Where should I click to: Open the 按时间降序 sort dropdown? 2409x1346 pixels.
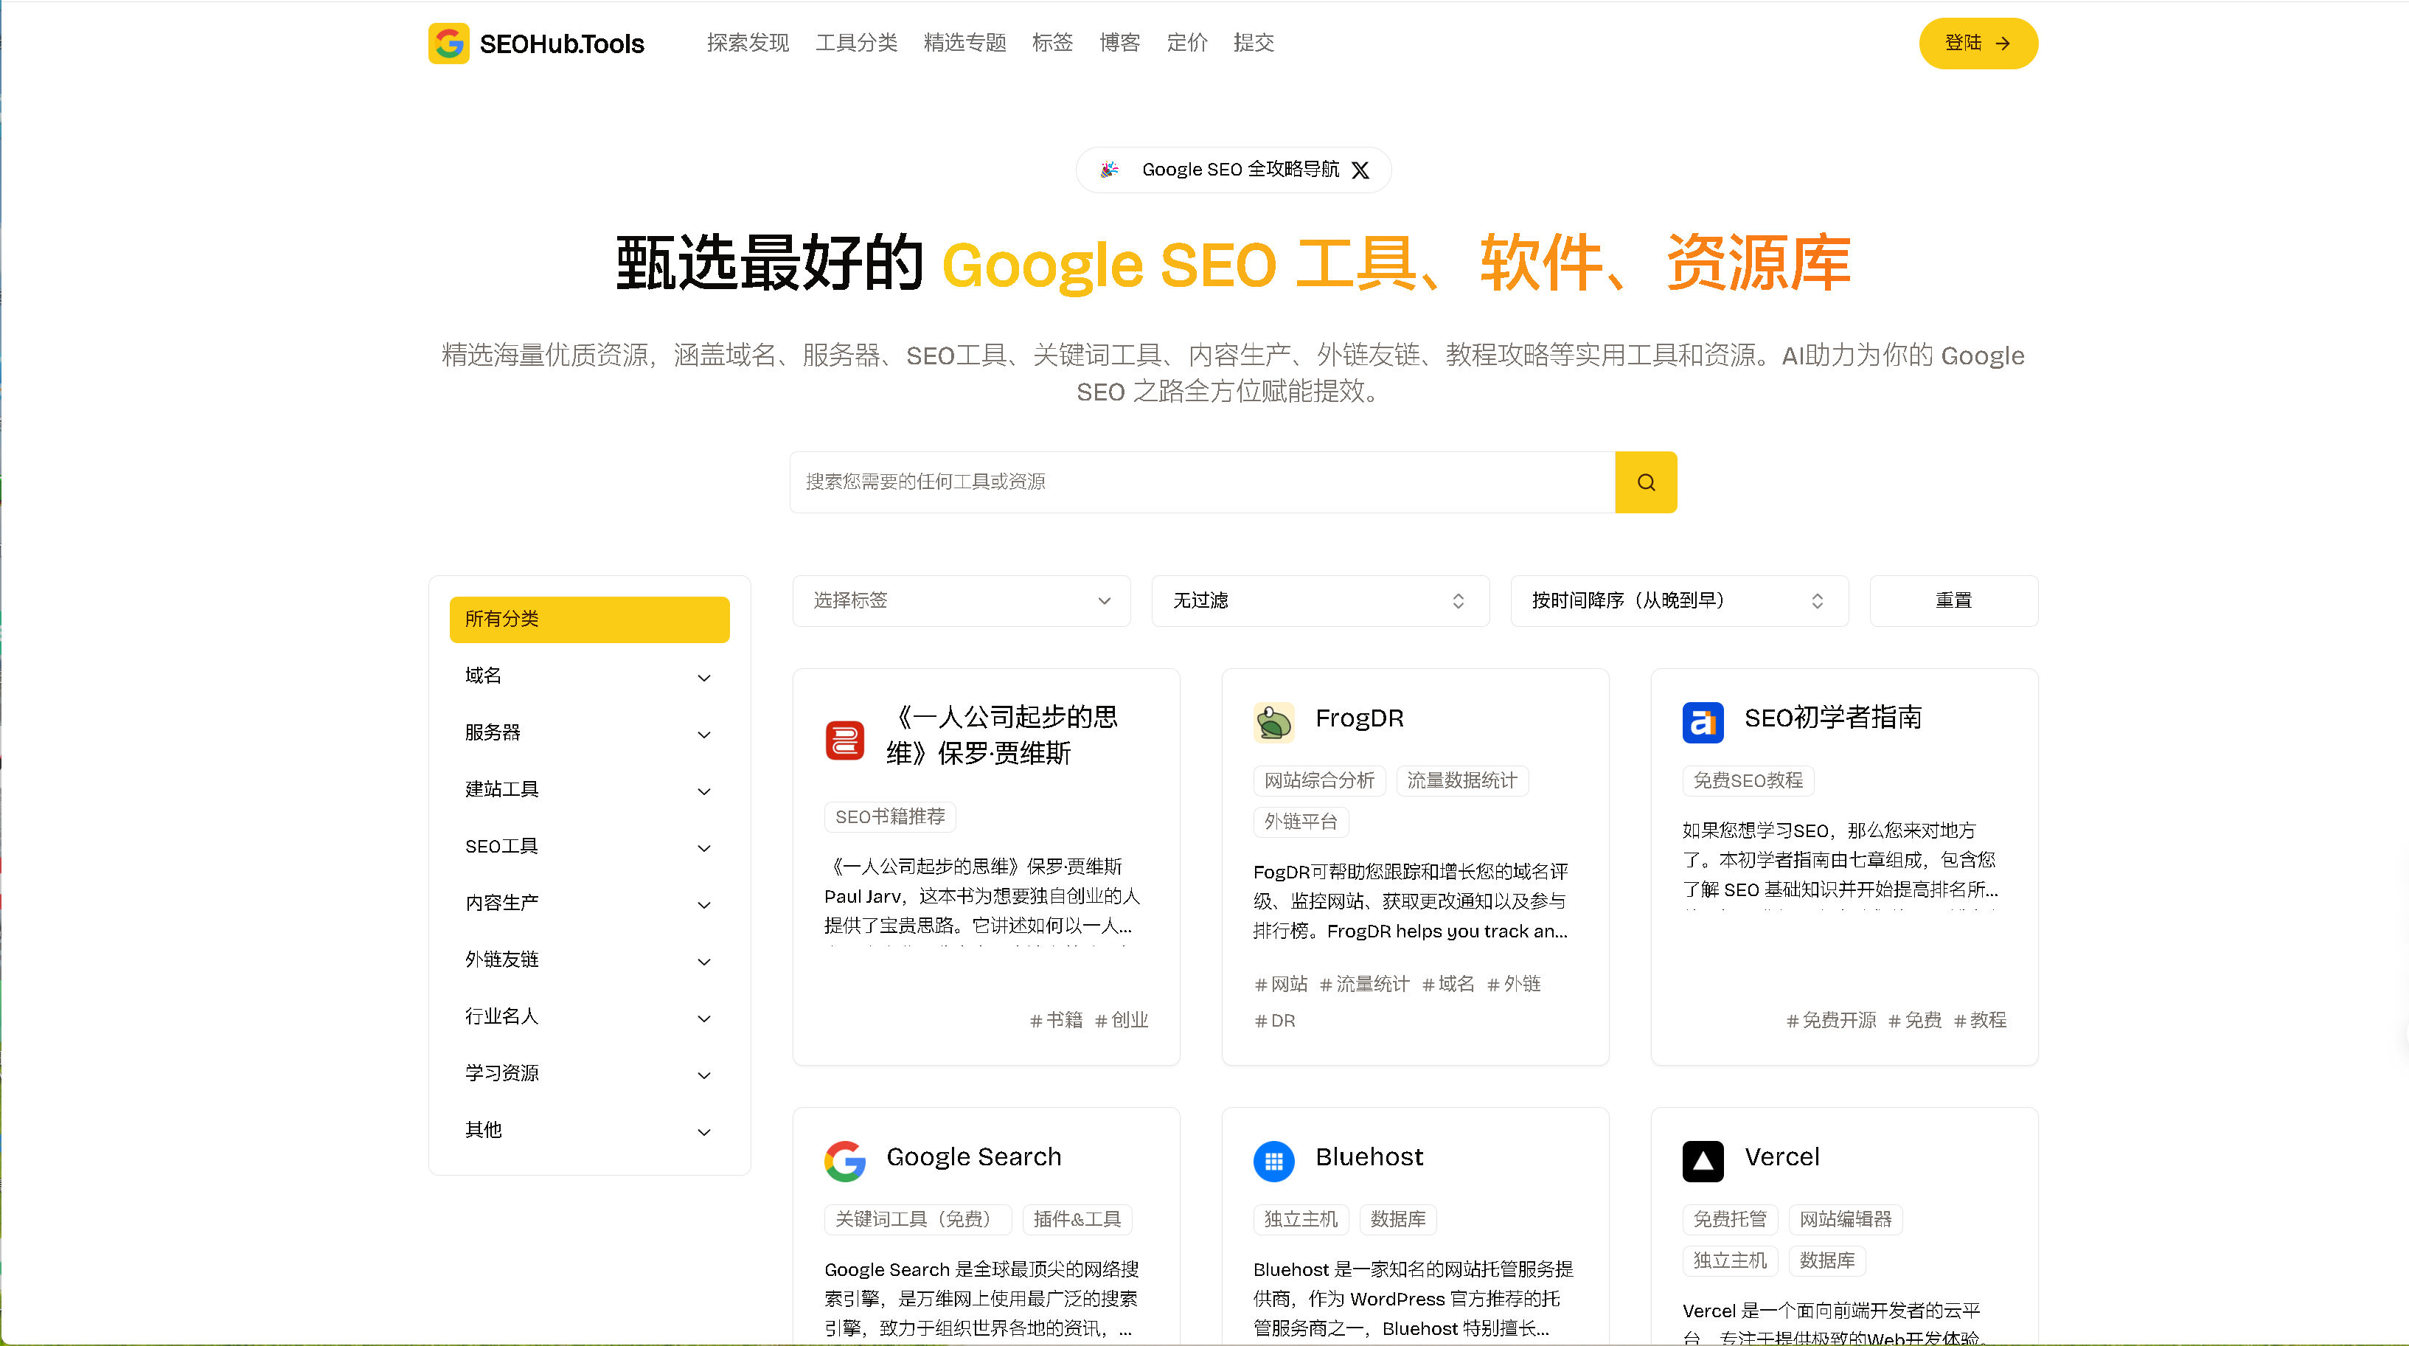point(1679,600)
